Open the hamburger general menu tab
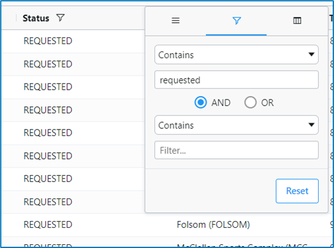 [176, 20]
